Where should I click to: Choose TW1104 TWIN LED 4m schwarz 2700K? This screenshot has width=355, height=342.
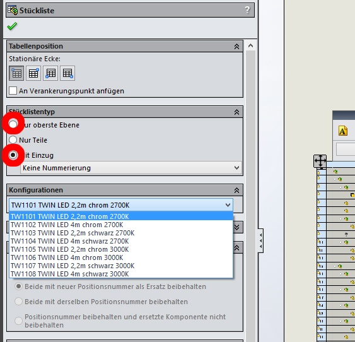point(121,241)
